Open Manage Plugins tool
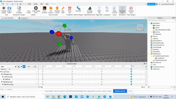 click(4, 10)
